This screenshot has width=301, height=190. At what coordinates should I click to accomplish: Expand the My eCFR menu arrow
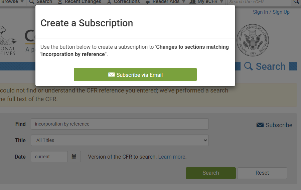pos(221,2)
